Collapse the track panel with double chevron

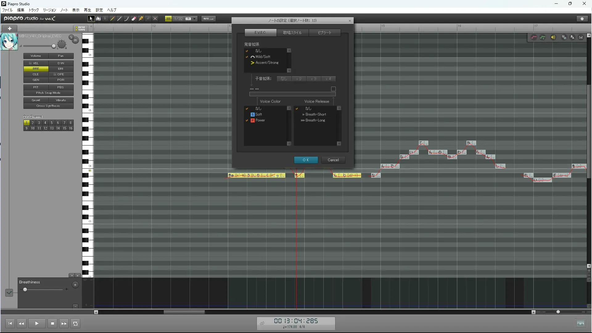point(91,27)
